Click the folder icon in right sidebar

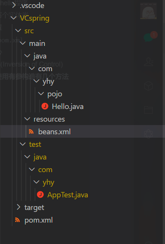point(148,110)
